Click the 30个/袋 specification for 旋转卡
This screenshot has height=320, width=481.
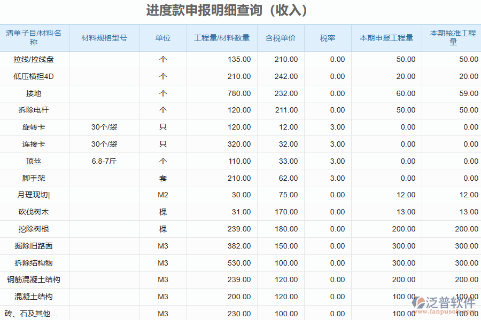[x=104, y=127]
